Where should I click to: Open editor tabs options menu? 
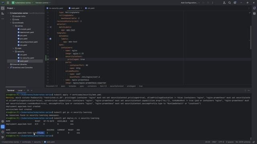click(x=249, y=8)
